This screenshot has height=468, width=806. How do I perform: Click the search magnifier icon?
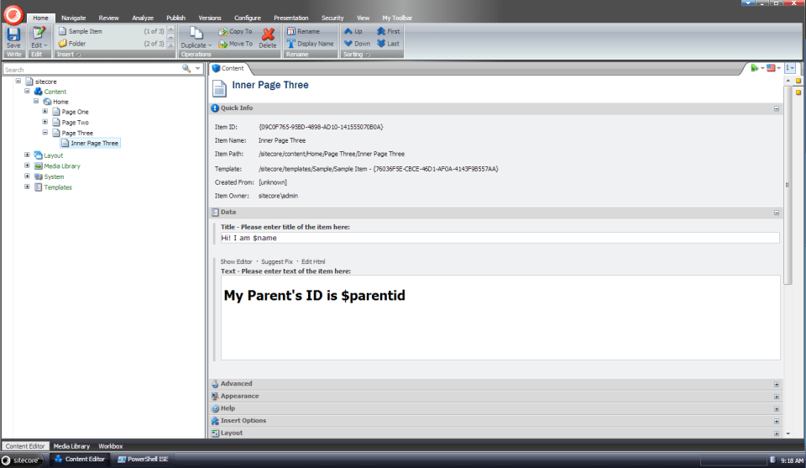coord(186,68)
